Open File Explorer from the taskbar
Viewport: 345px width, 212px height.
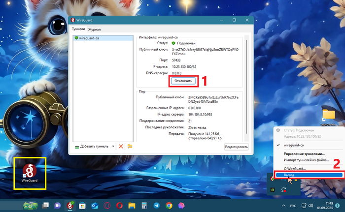132,206
